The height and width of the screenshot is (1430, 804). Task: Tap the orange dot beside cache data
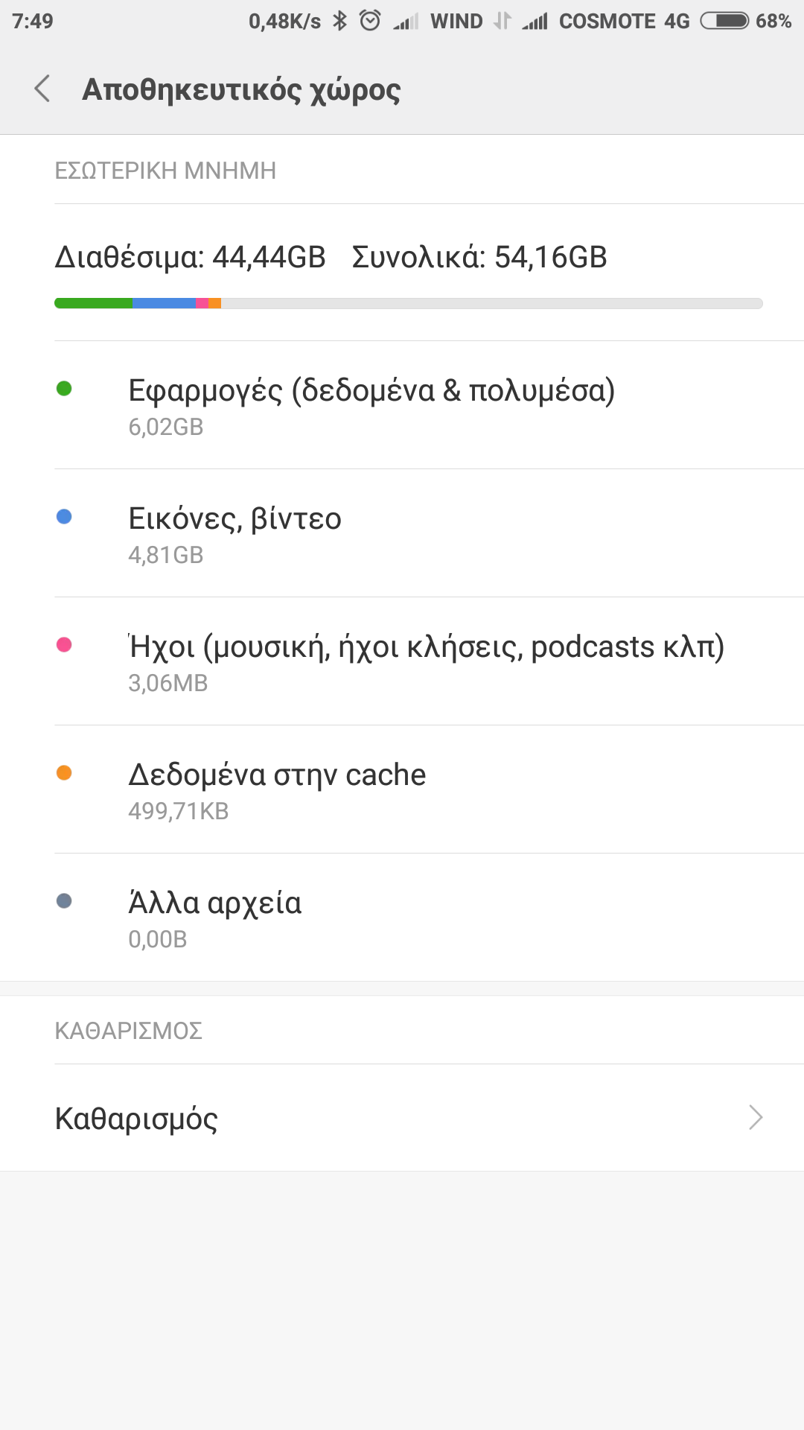point(64,772)
